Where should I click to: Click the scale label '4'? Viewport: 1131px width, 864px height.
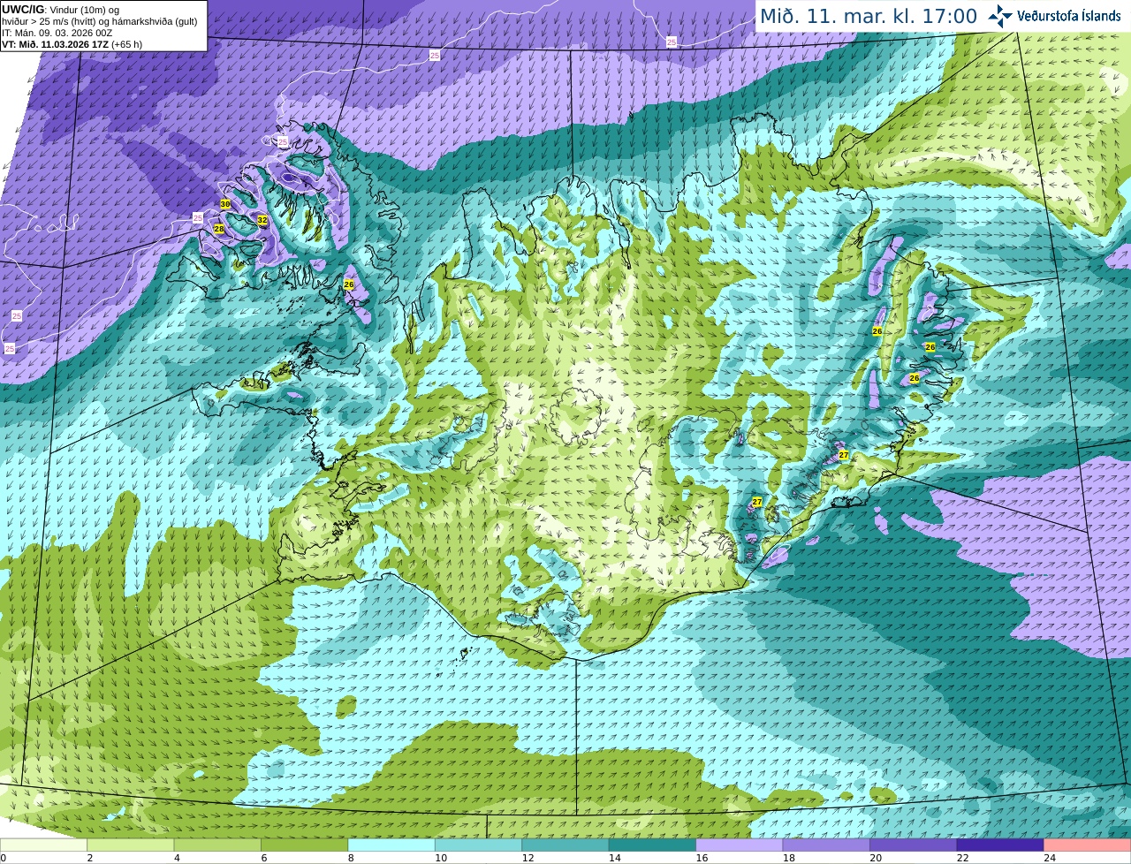(177, 858)
